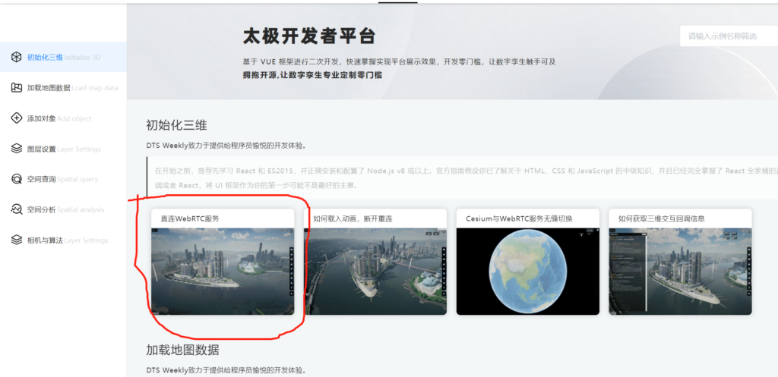Open 空间查询 Spatial query section

click(x=63, y=179)
